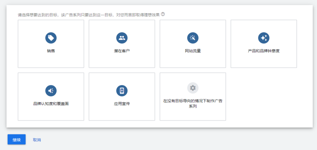The height and width of the screenshot is (150, 317).
Task: Open the help question mark icon
Action: (x=163, y=14)
